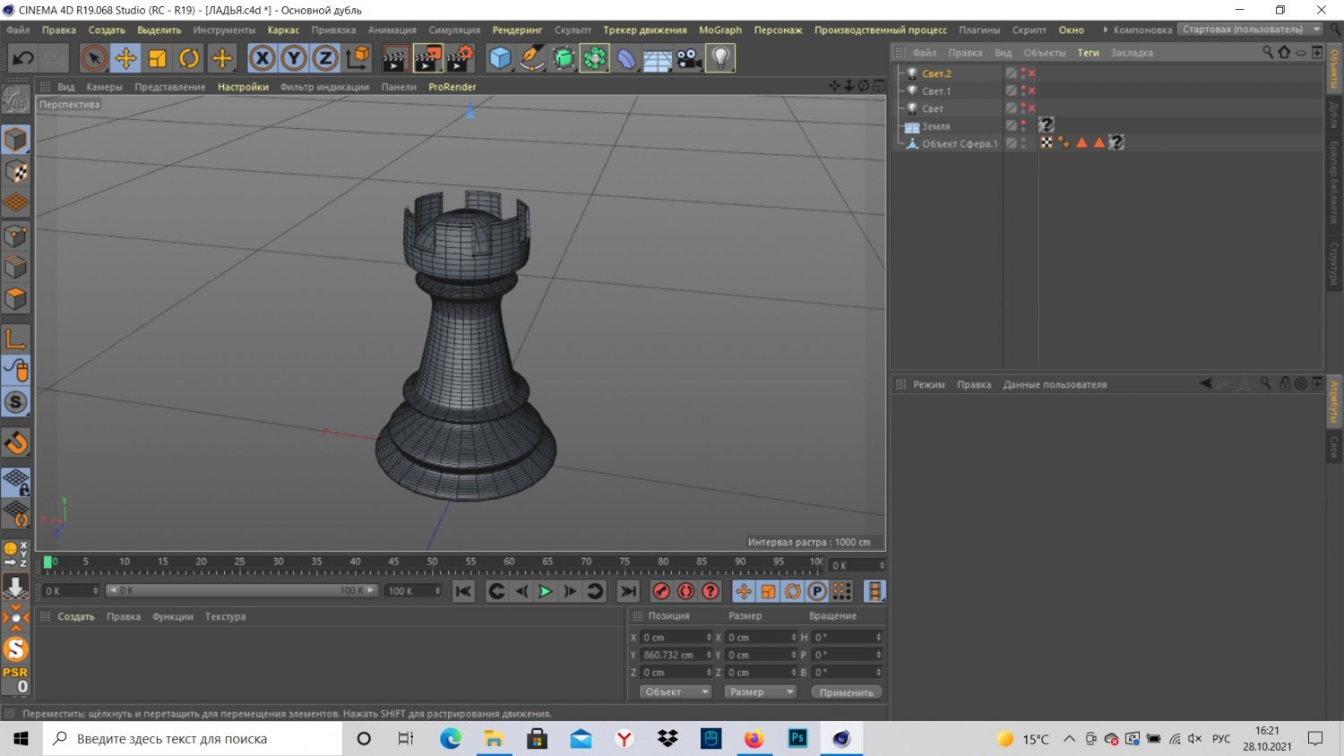Toggle Autokeying red button
Image resolution: width=1344 pixels, height=756 pixels.
pyautogui.click(x=686, y=591)
